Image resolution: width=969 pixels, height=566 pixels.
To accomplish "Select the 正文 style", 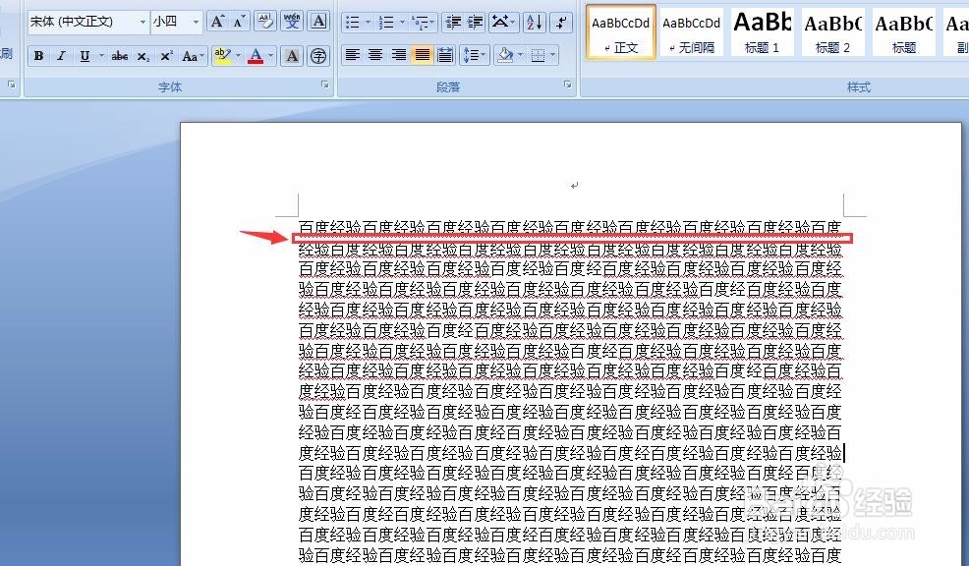I will [620, 32].
